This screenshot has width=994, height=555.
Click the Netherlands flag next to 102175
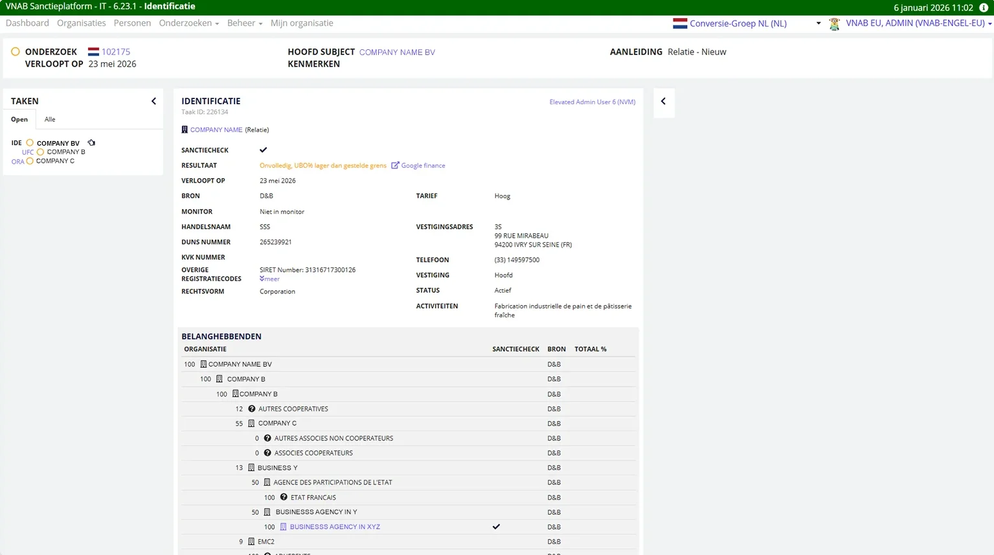(94, 52)
